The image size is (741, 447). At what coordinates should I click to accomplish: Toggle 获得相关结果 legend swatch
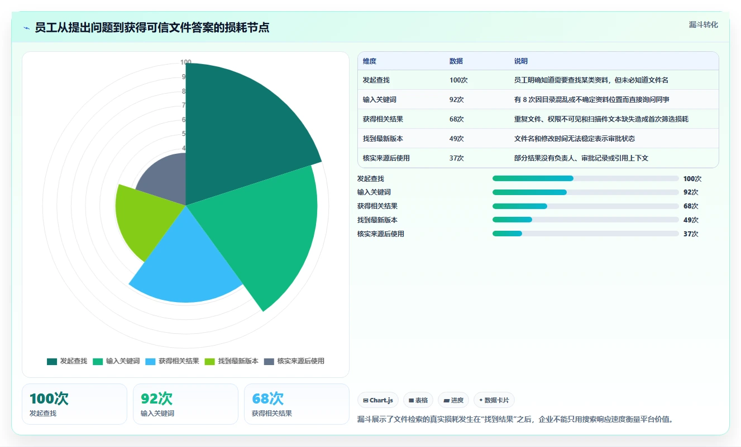point(150,361)
